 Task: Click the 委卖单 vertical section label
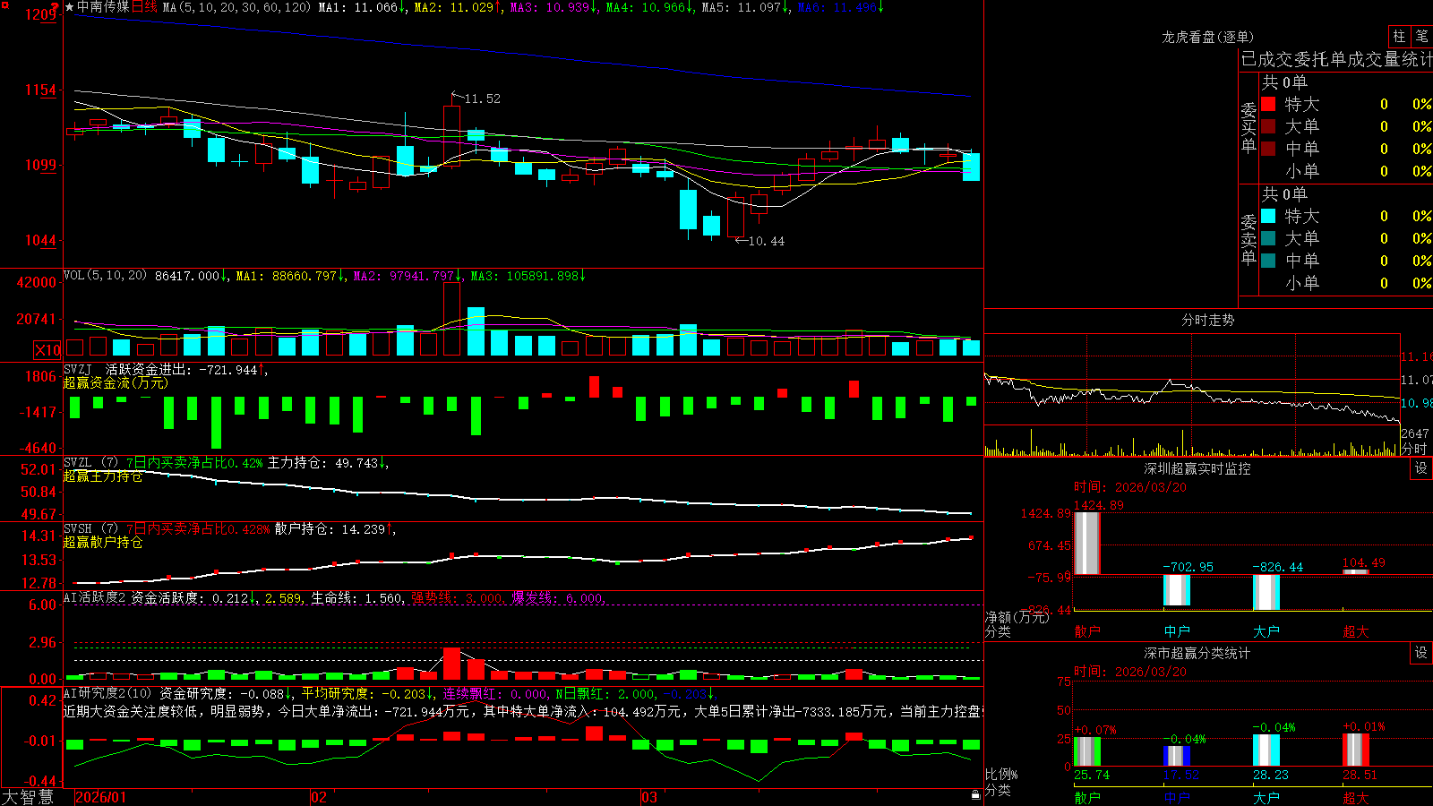tap(1249, 240)
